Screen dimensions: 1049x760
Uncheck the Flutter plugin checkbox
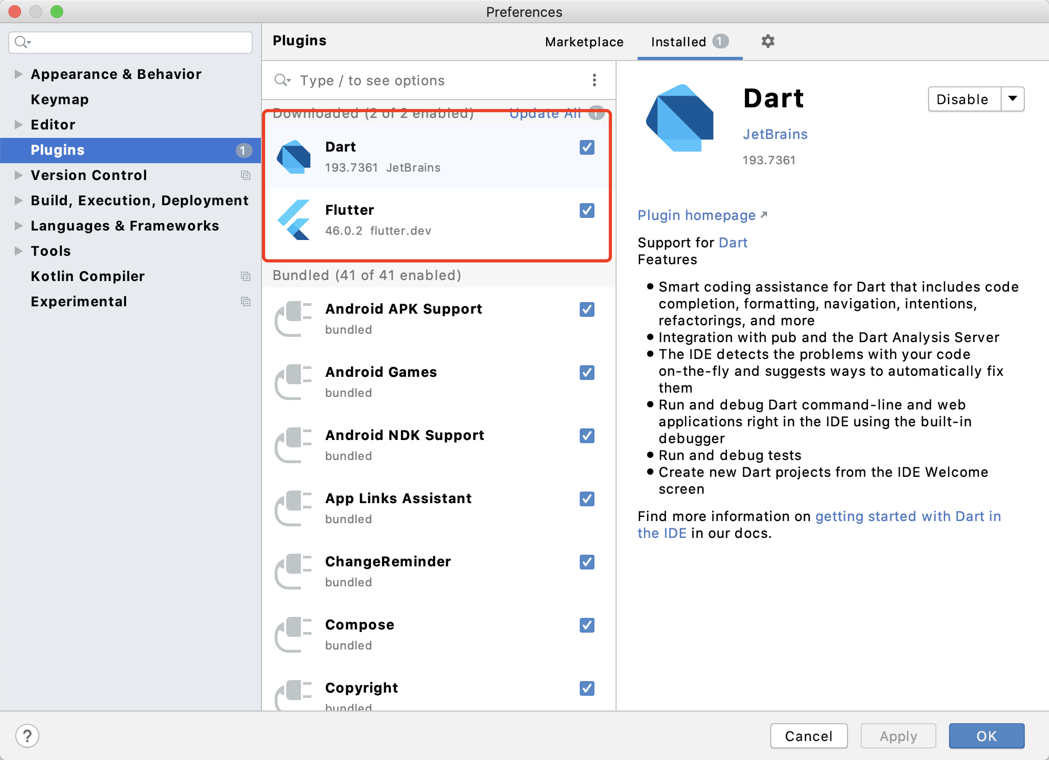click(587, 211)
